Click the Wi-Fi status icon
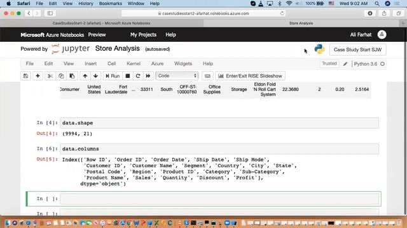 click(x=289, y=4)
